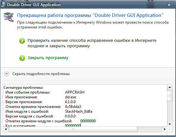Click Отметка времени приложения label

tap(33, 107)
